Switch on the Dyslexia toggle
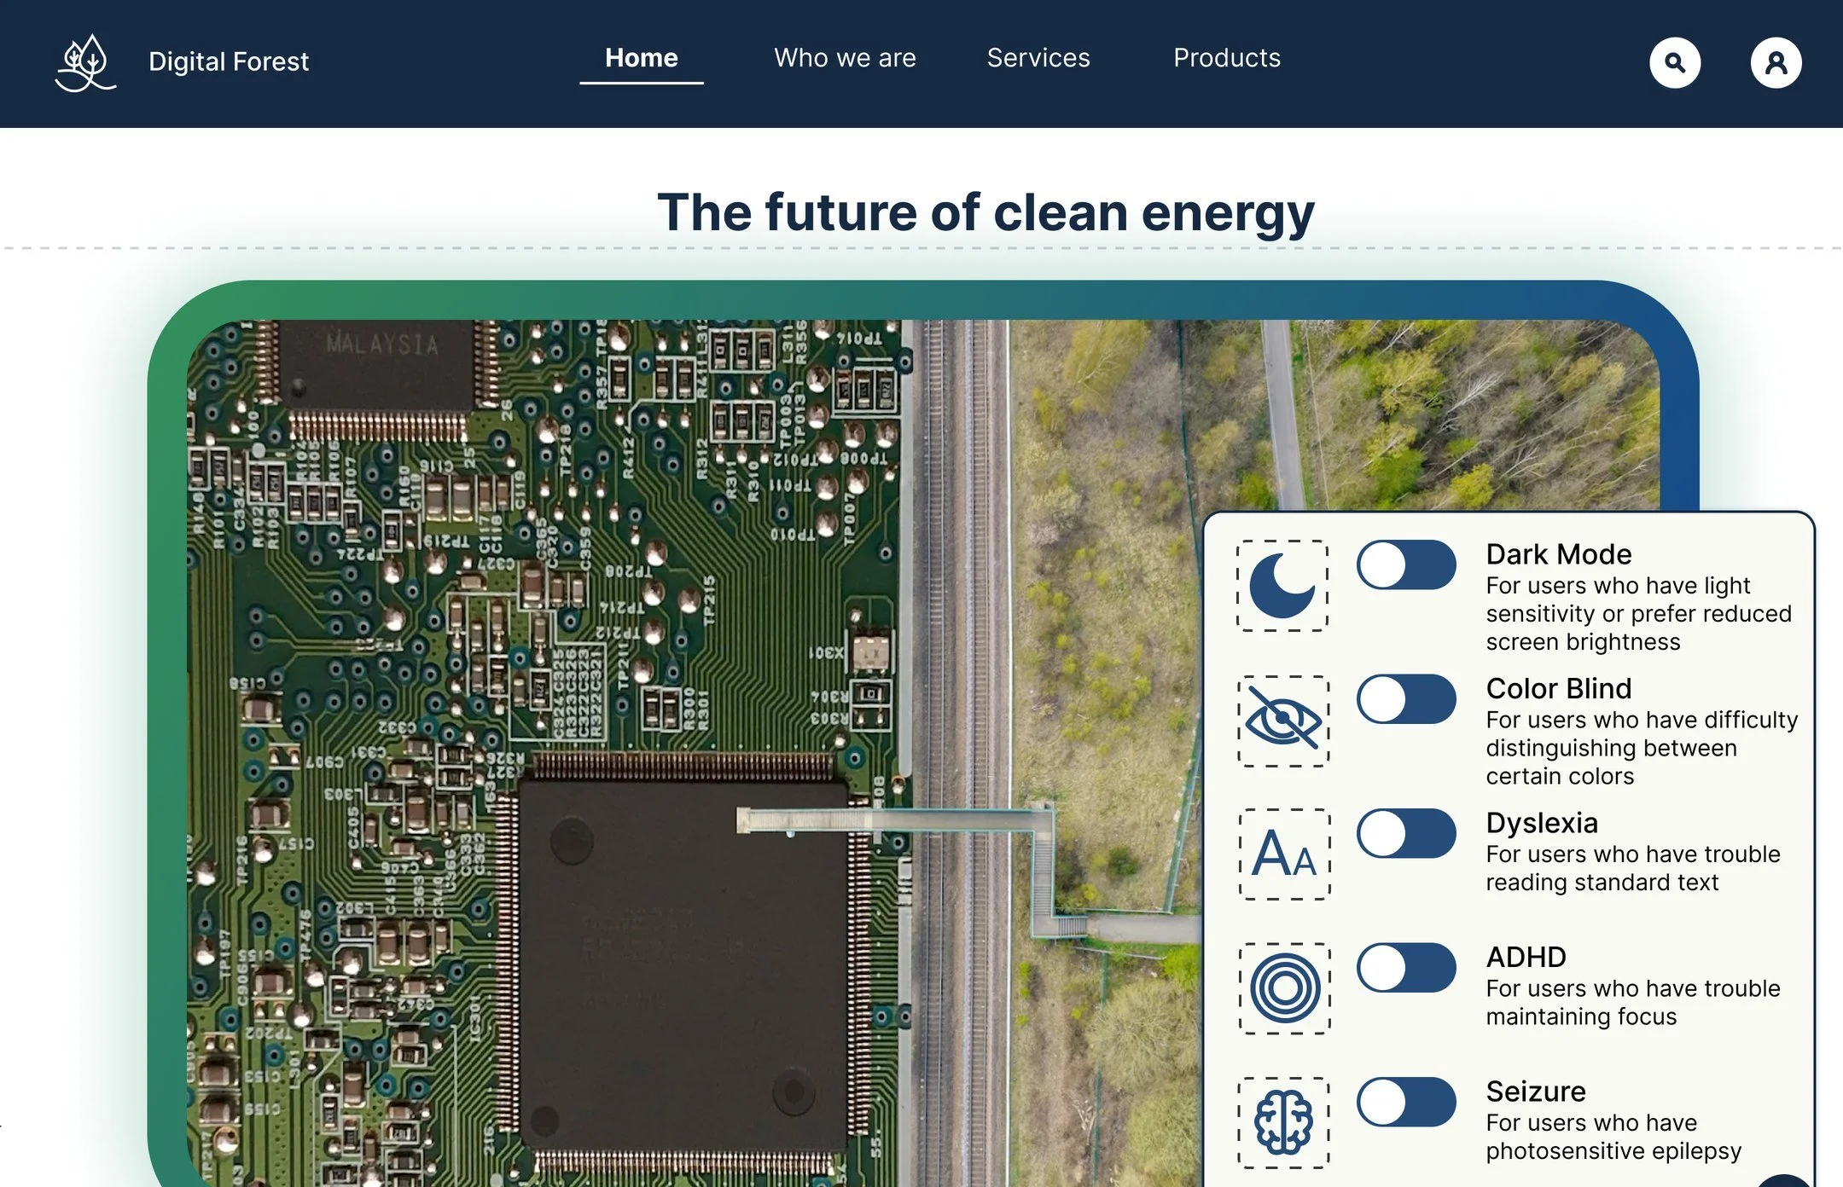 [x=1406, y=833]
